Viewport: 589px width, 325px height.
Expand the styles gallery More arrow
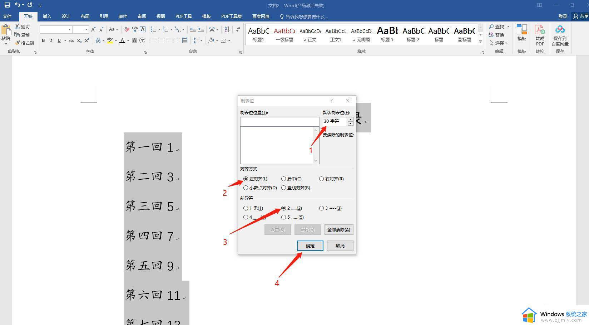pos(480,42)
